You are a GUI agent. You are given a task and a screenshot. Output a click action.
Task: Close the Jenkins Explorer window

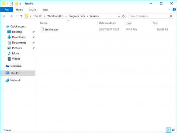171,4
